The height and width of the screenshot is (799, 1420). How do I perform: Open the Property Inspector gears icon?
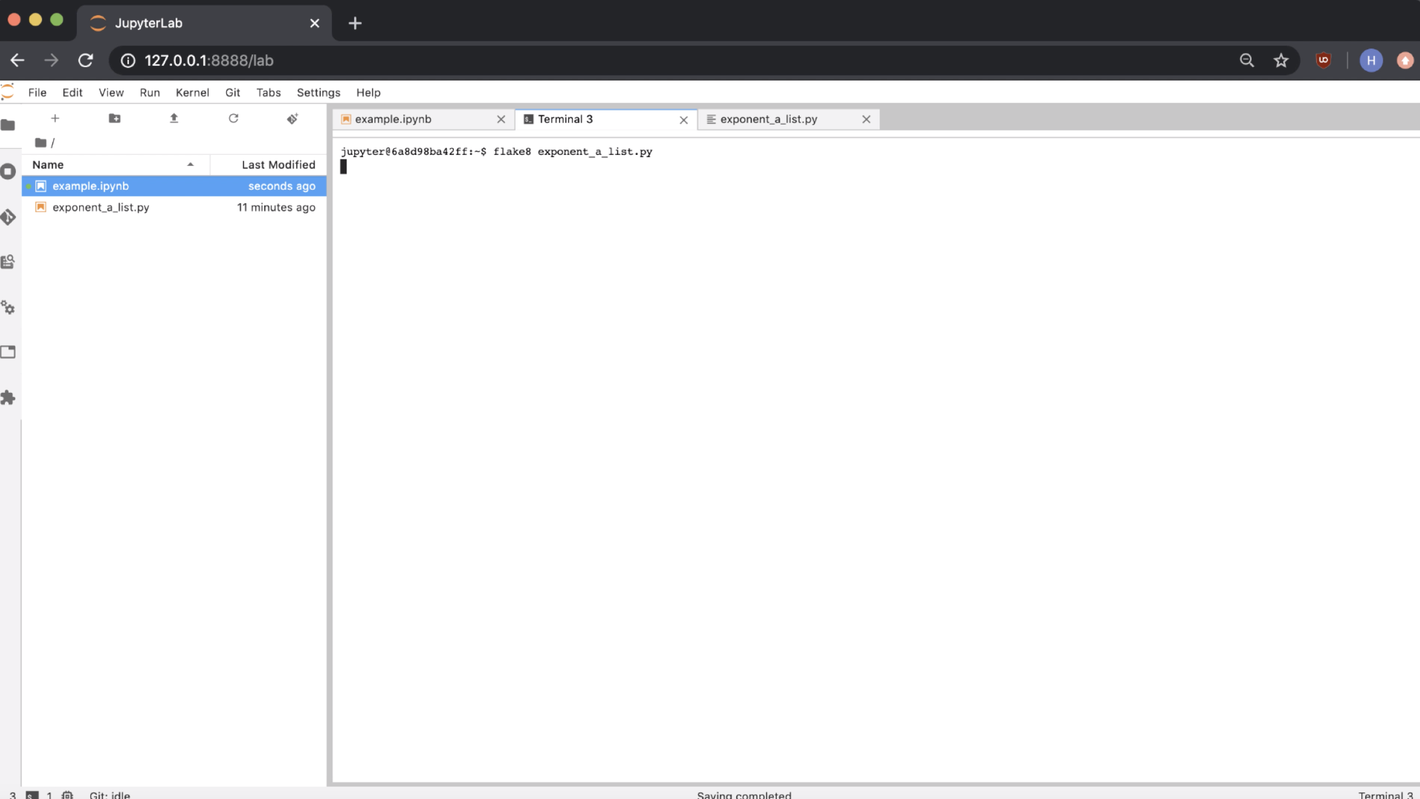point(8,307)
